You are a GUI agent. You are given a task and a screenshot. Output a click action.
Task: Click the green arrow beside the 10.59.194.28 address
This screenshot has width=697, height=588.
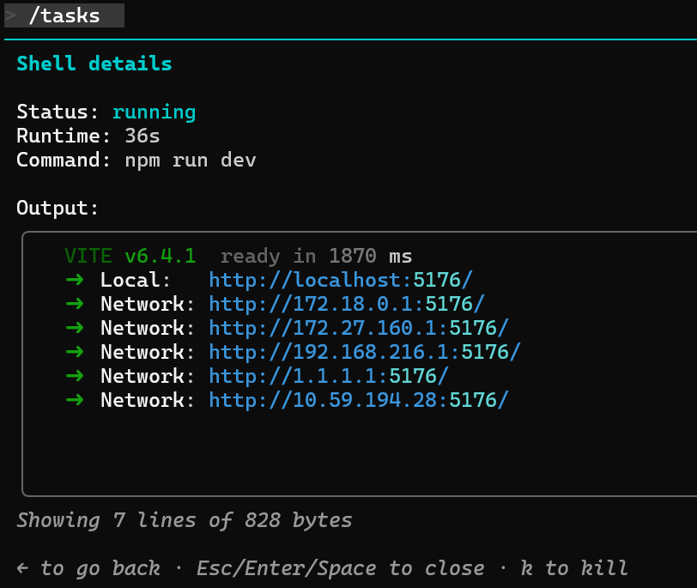click(x=75, y=400)
